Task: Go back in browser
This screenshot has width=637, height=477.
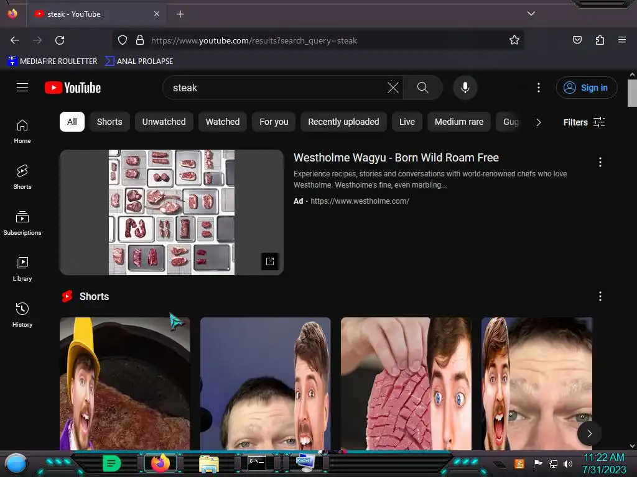Action: (15, 40)
